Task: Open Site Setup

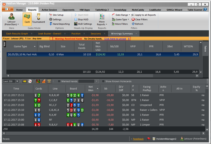Action: (x=56, y=15)
